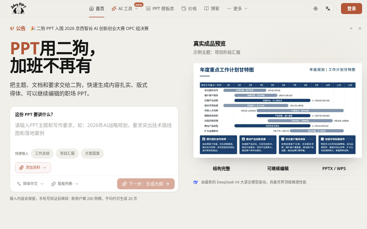The height and width of the screenshot is (229, 367).
Task: Open the 简体中文 language dropdown
Action: pos(30,184)
